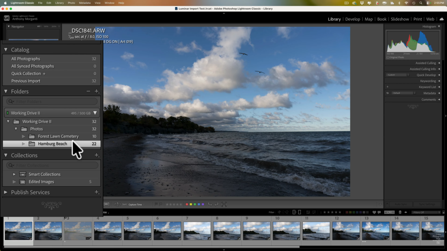Screen dimensions: 447x251
Task: Click the face-region draw tool in the toolbar
Action: pos(224,205)
